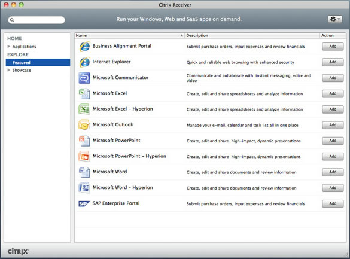Select the Microsoft Outlook icon
350x259 pixels.
84,124
